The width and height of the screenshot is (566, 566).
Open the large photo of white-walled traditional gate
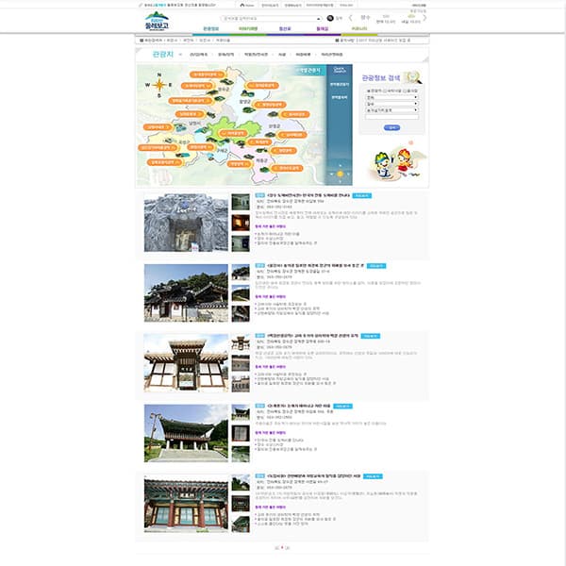coord(186,363)
